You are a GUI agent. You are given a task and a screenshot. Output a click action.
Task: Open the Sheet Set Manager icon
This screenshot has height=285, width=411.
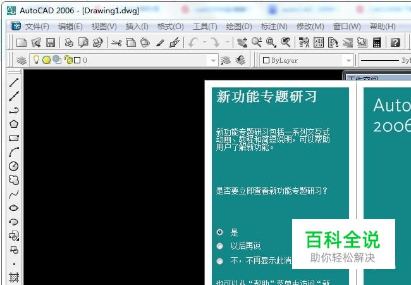tap(348, 42)
